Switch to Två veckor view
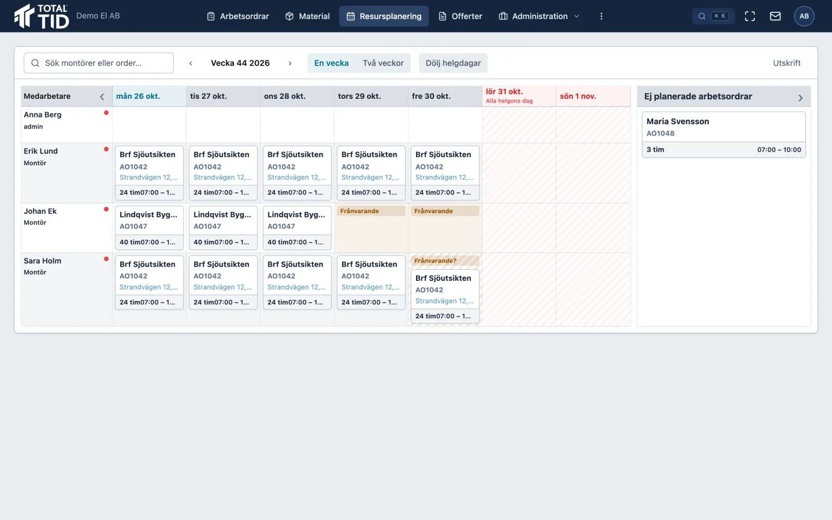Image resolution: width=832 pixels, height=520 pixels. [x=383, y=63]
